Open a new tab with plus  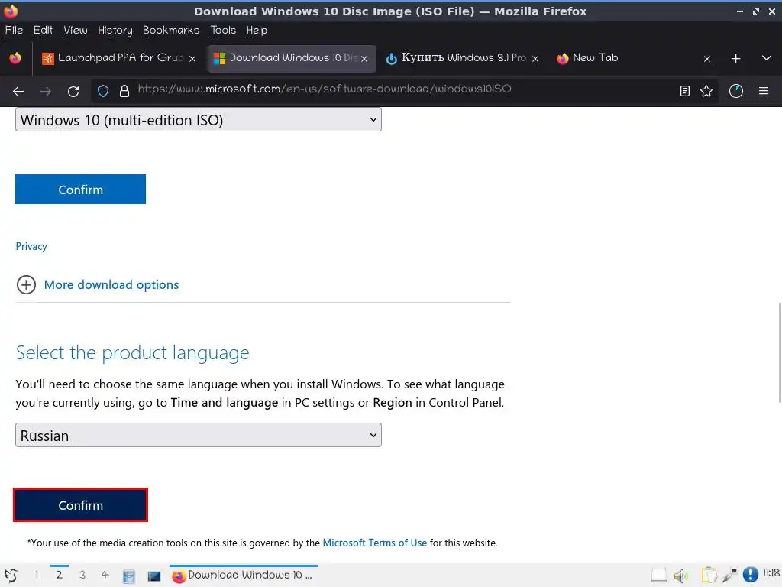tap(735, 58)
